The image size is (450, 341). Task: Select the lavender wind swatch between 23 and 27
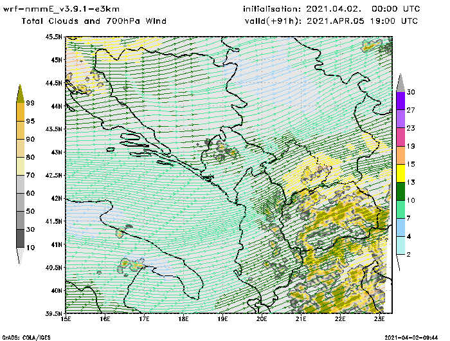pos(401,119)
